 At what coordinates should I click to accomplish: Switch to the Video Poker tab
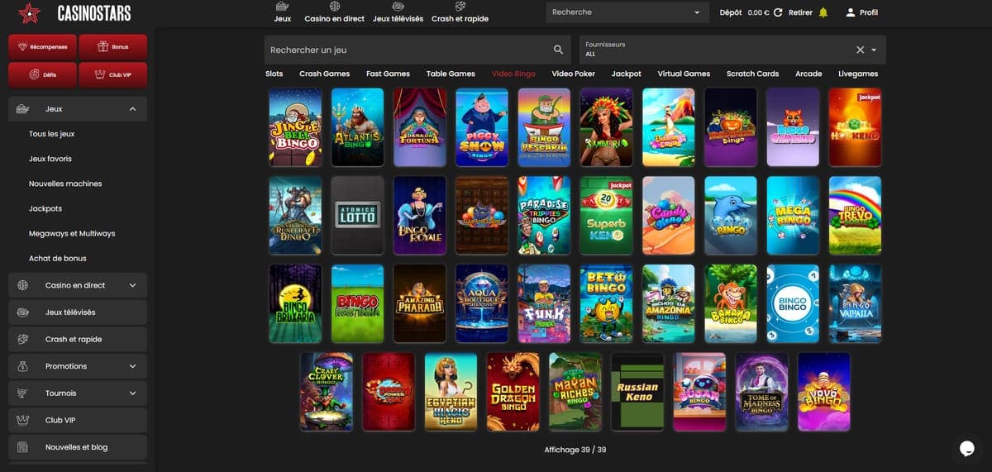tap(573, 74)
